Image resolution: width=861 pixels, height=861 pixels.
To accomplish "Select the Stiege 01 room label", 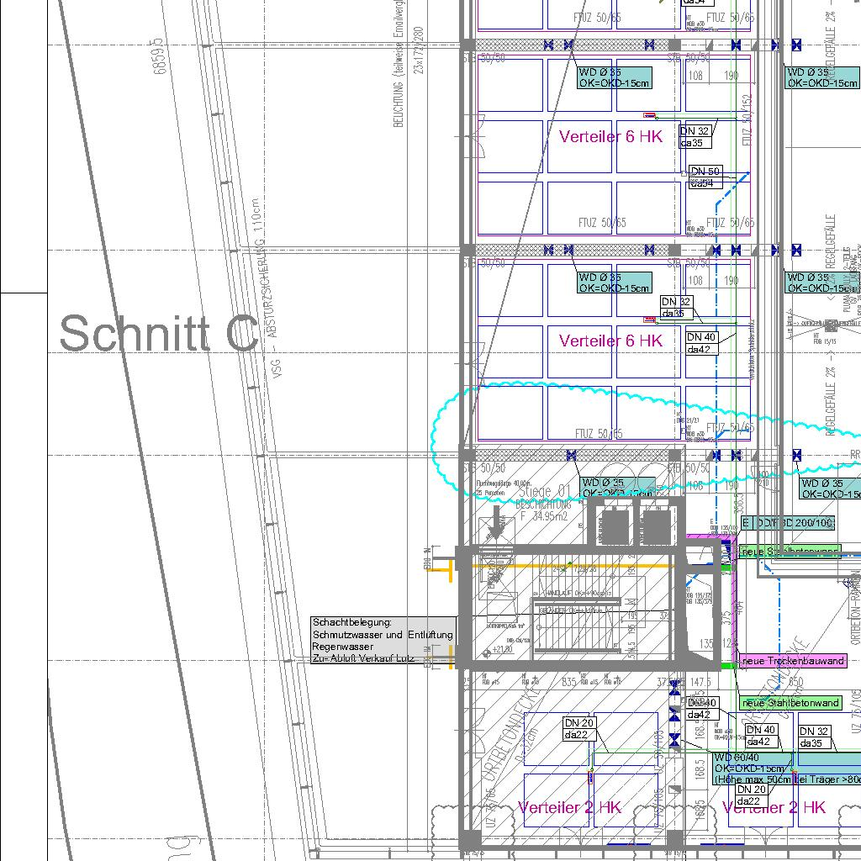I will click(545, 491).
